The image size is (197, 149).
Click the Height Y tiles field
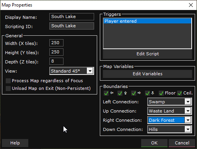click(56, 52)
